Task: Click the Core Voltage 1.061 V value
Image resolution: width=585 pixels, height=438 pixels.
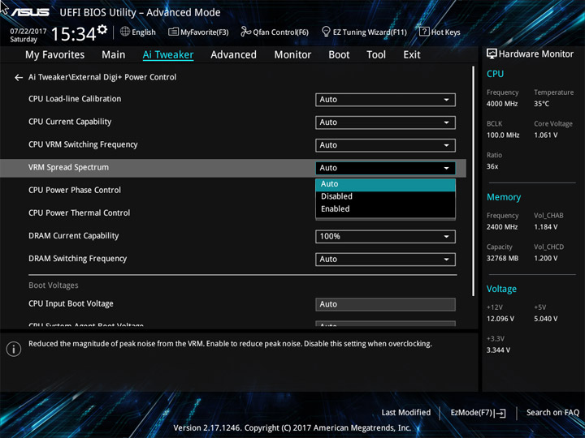Action: coord(545,135)
